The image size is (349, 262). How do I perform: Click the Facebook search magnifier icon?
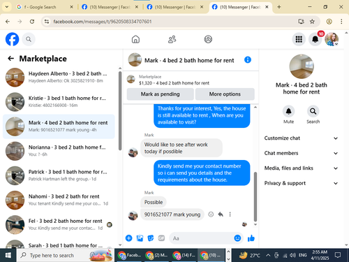(x=29, y=39)
